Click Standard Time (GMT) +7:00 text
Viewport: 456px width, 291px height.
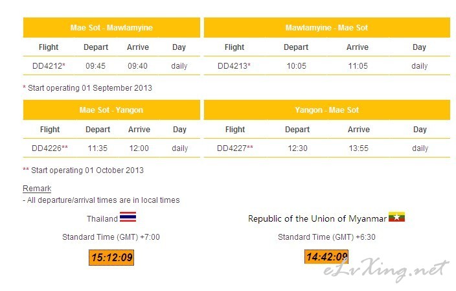click(x=111, y=237)
